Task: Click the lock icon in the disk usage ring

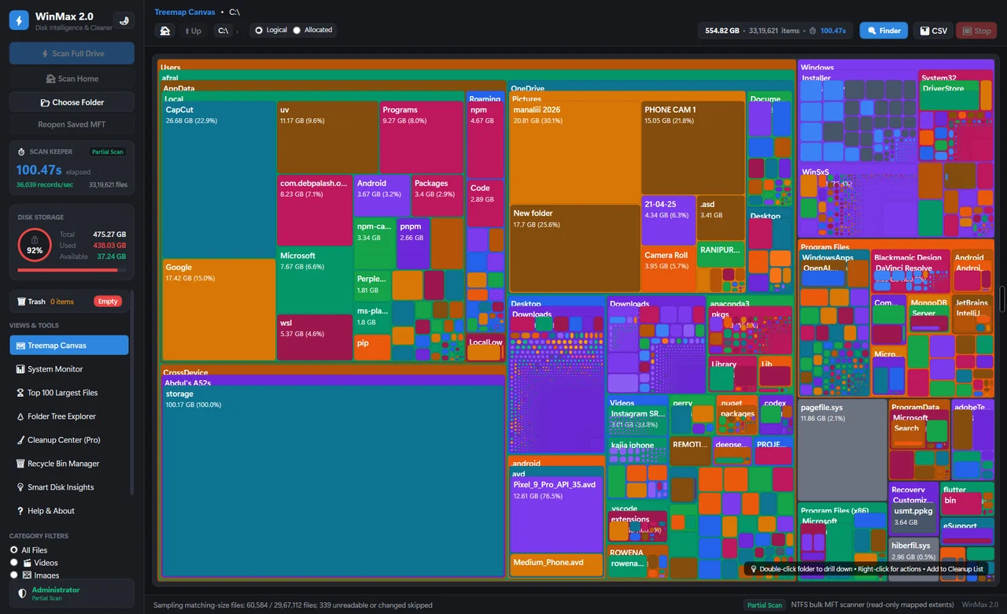Action: [35, 239]
